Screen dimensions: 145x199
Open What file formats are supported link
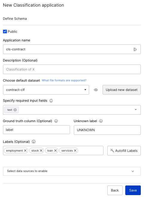click(x=64, y=80)
